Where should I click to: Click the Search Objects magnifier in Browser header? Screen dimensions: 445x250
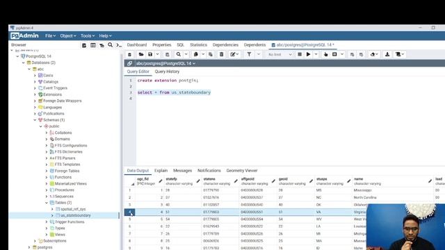[x=110, y=45]
